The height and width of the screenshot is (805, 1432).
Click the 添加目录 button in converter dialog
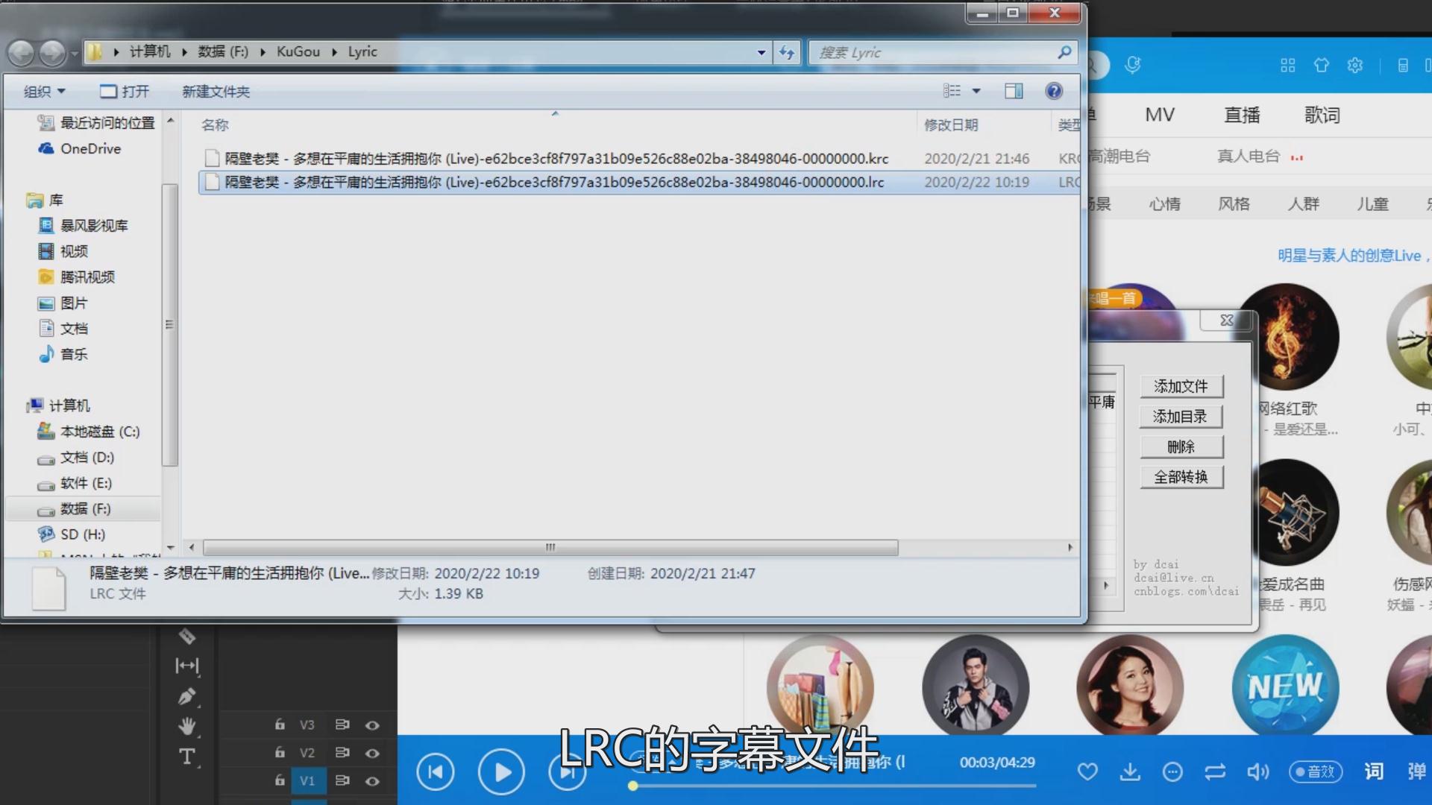click(x=1181, y=417)
